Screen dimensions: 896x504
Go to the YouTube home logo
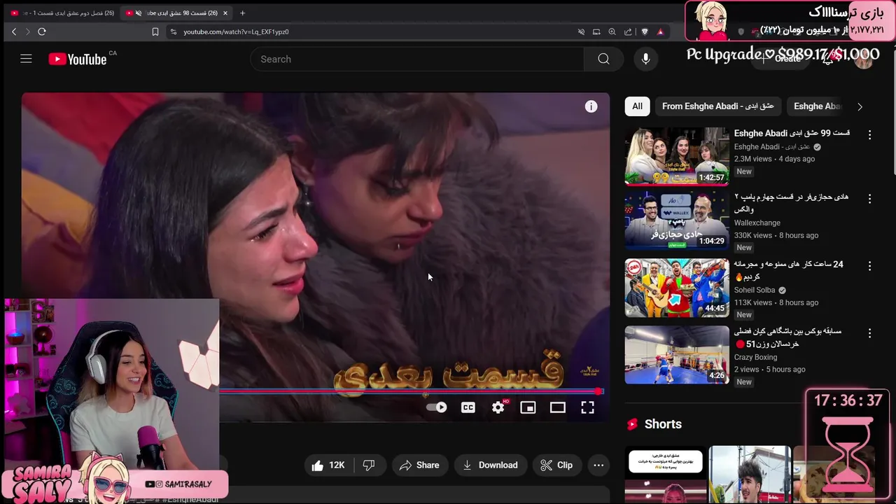click(78, 59)
